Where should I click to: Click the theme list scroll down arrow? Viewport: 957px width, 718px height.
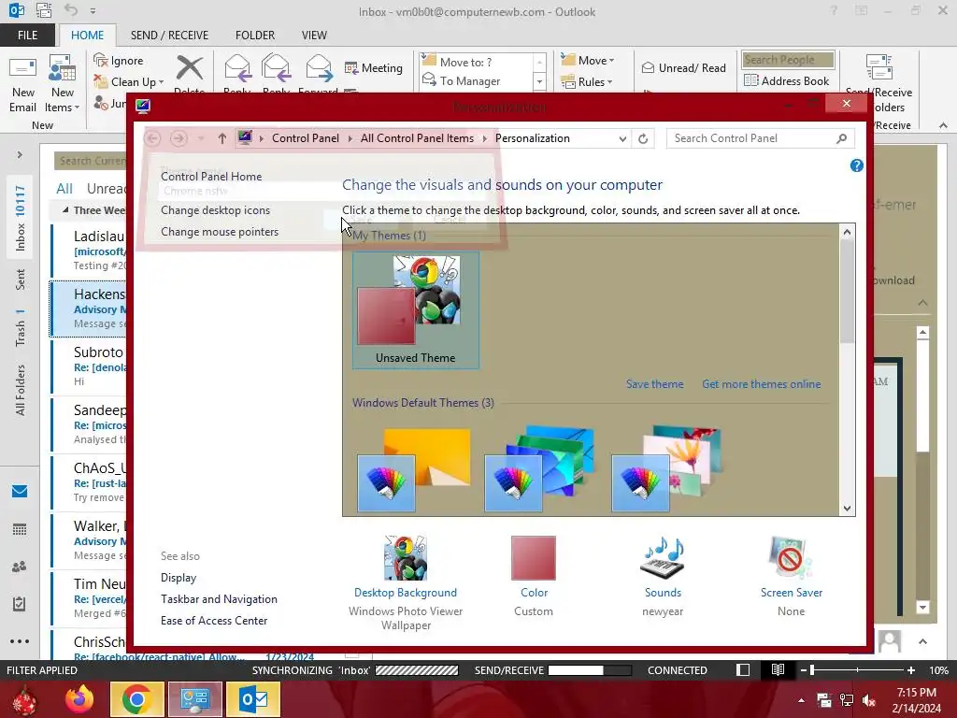tap(847, 508)
